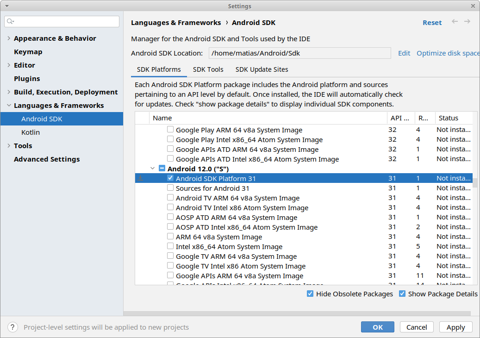Image resolution: width=480 pixels, height=338 pixels.
Task: Click the Edit link for SDK location
Action: 404,53
